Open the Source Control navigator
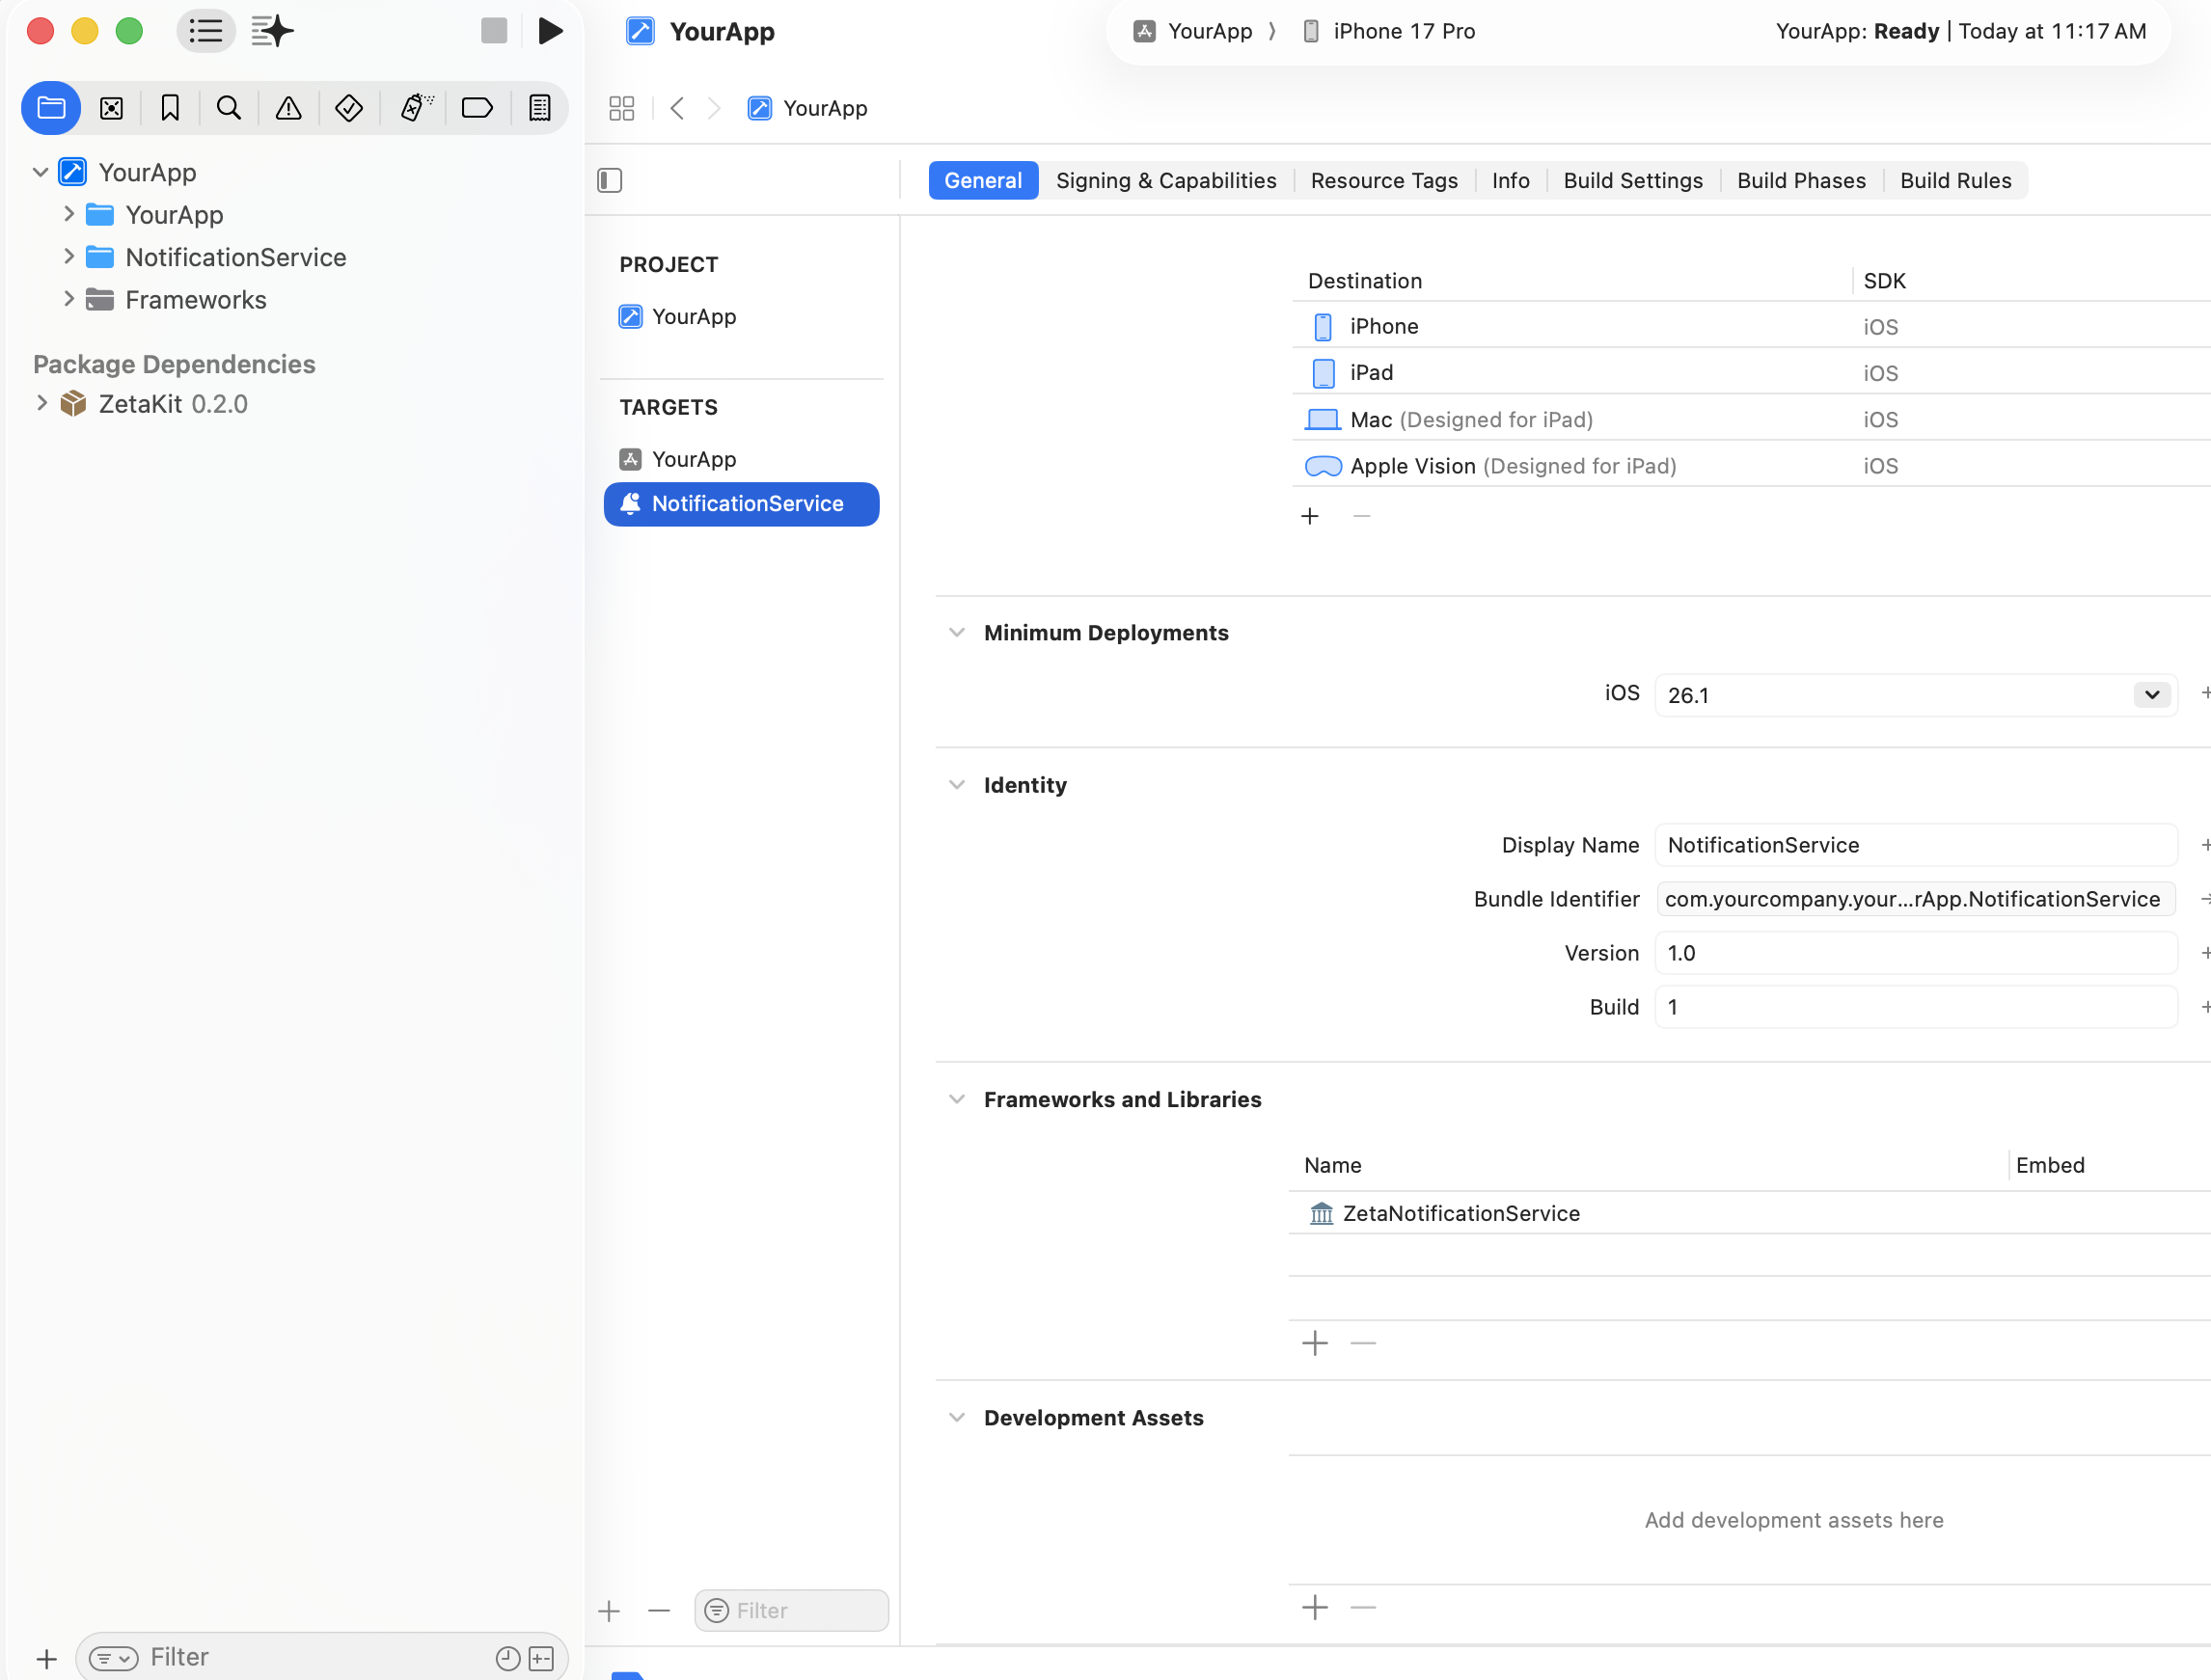2211x1680 pixels. point(111,108)
